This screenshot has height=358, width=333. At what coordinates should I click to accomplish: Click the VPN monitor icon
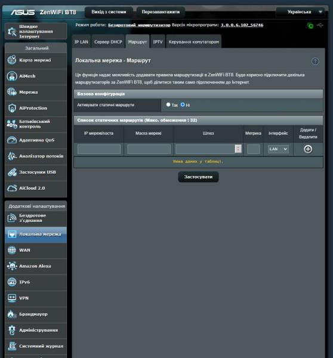[12, 298]
